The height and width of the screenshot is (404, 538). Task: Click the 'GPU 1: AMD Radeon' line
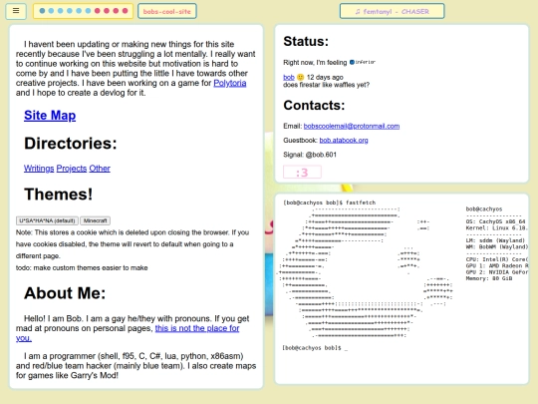pos(496,265)
